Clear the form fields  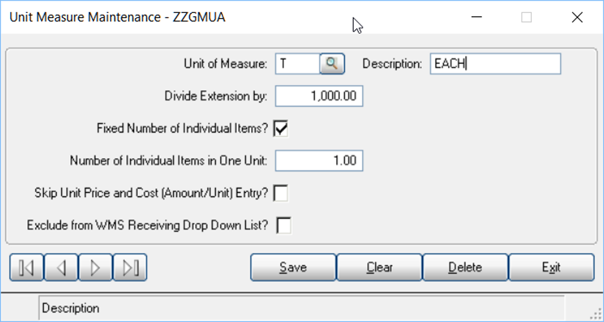click(379, 267)
